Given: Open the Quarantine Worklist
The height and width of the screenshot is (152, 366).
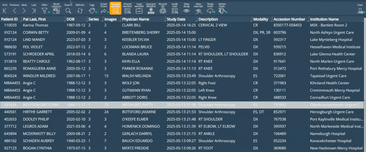Looking at the screenshot, I should click(x=151, y=11).
